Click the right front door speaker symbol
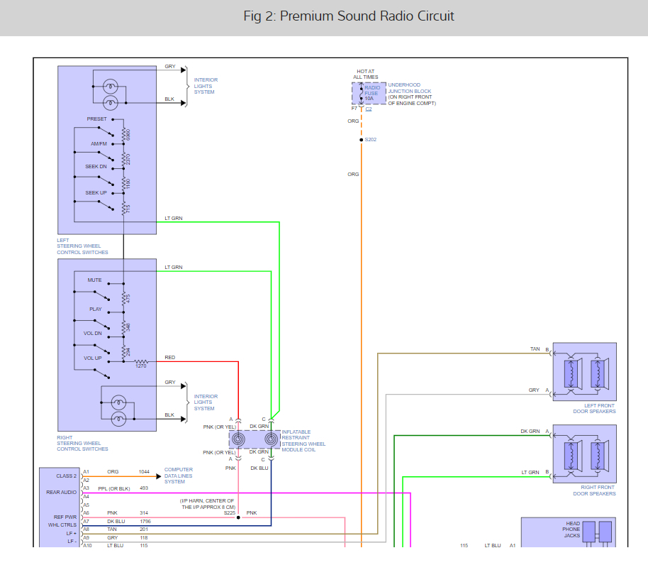This screenshot has width=648, height=565. (x=584, y=454)
